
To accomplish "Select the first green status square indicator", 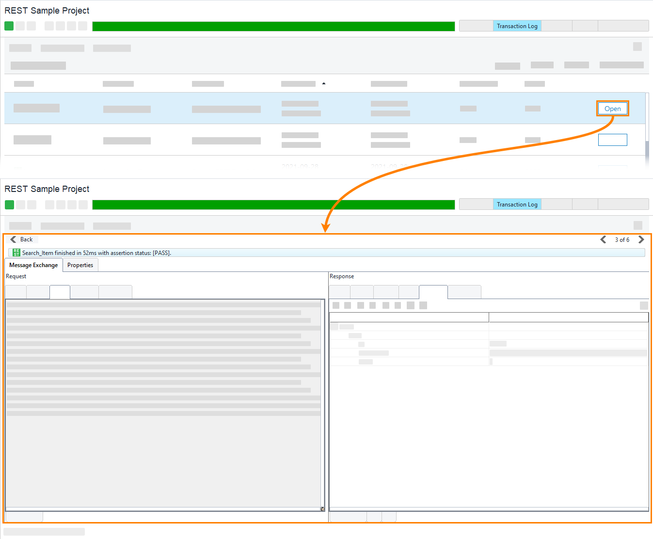I will [9, 26].
